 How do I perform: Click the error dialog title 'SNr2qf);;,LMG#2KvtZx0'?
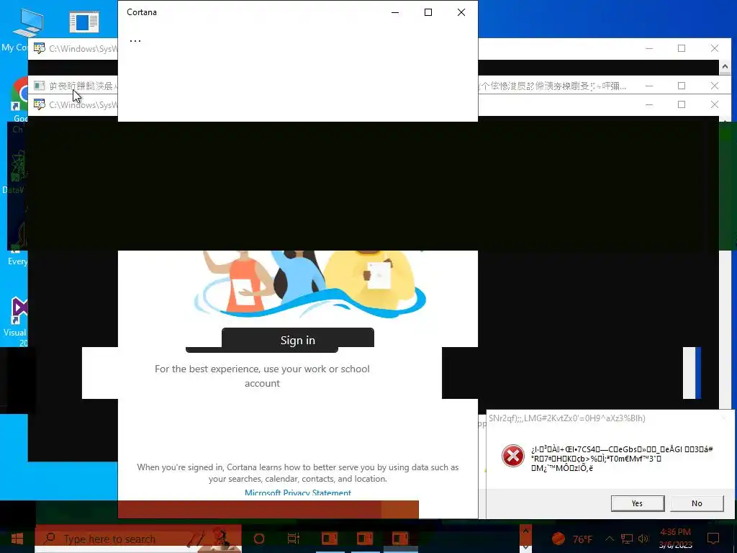tap(566, 418)
